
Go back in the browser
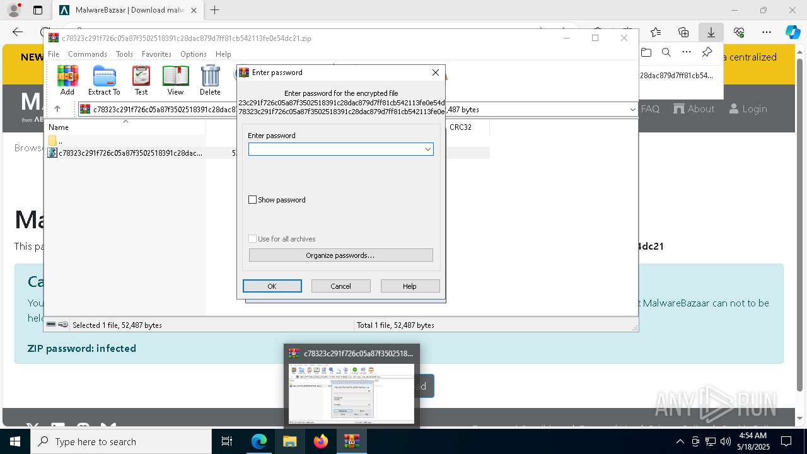(18, 32)
